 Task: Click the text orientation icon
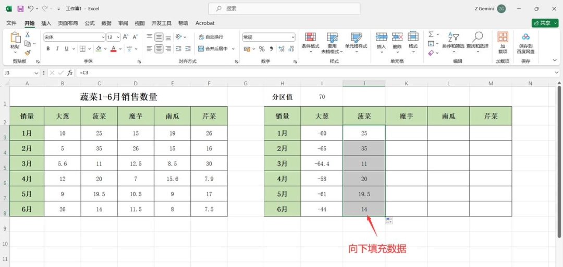tap(179, 37)
